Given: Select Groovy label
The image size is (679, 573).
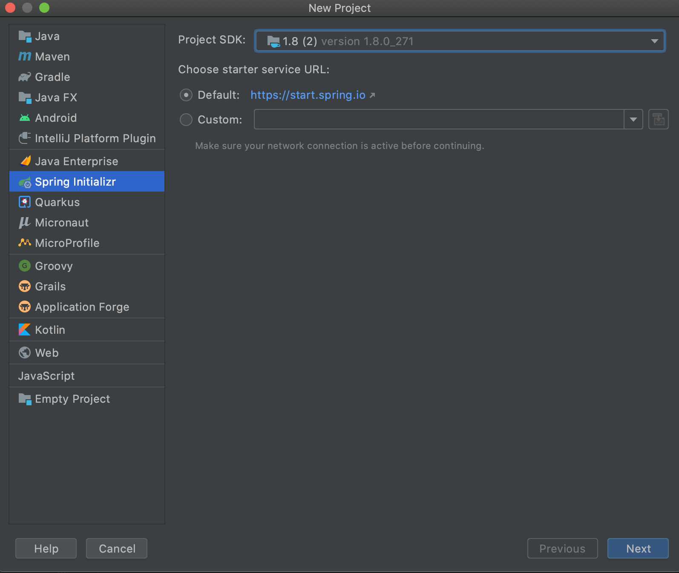Looking at the screenshot, I should 54,266.
